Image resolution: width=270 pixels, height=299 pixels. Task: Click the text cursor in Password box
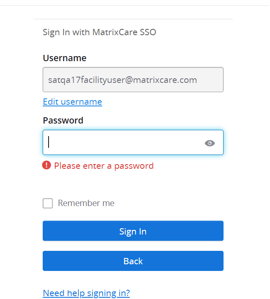(x=49, y=142)
